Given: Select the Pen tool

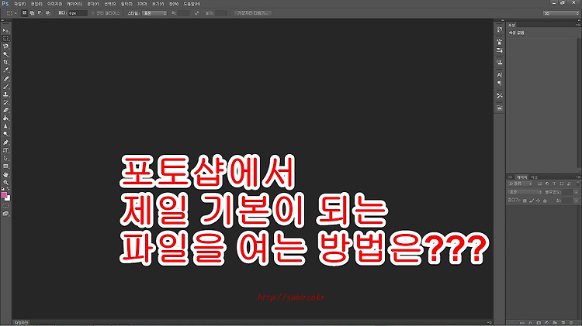Looking at the screenshot, I should [5, 142].
